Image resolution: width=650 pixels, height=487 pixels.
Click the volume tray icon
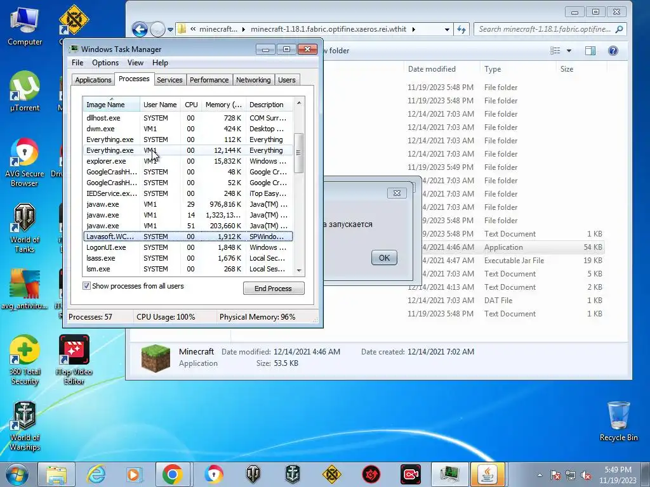click(586, 476)
